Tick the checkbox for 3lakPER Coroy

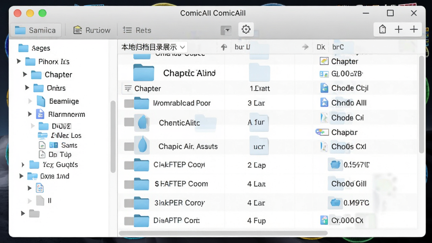(x=129, y=203)
